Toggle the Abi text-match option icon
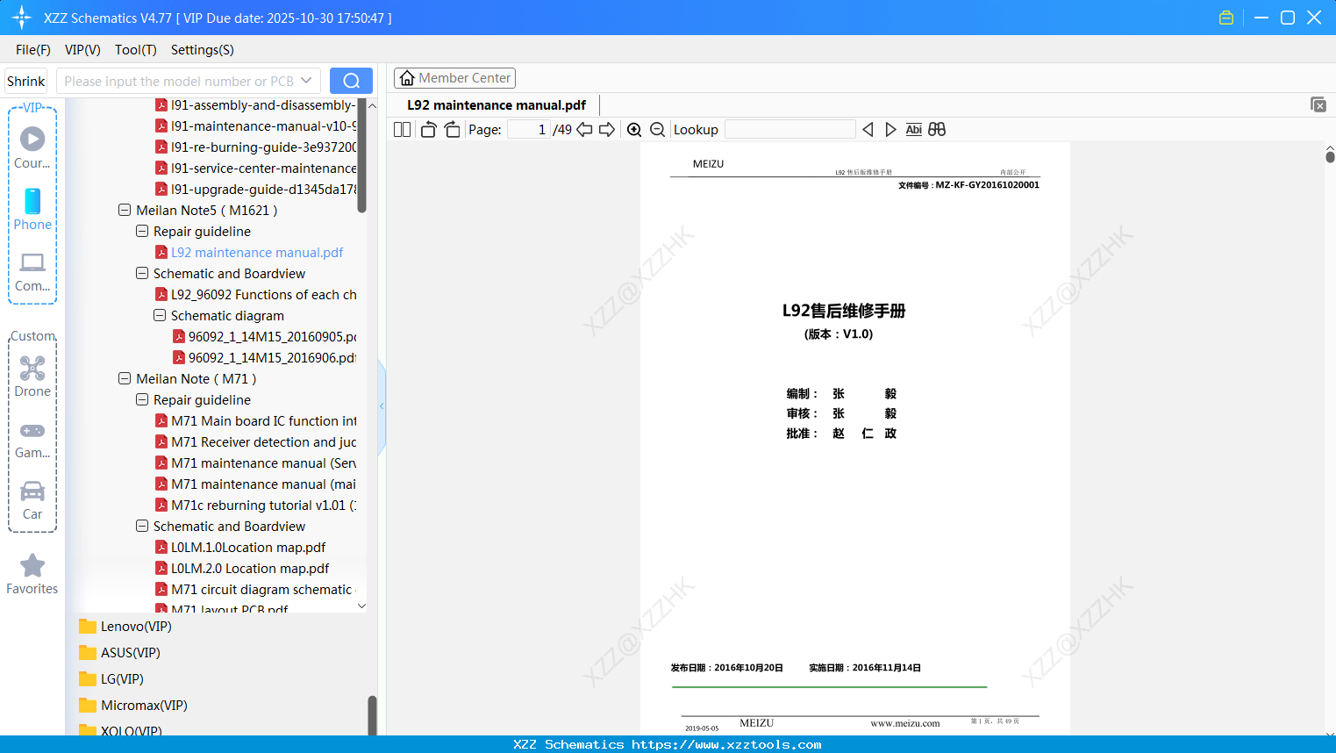 [x=913, y=130]
